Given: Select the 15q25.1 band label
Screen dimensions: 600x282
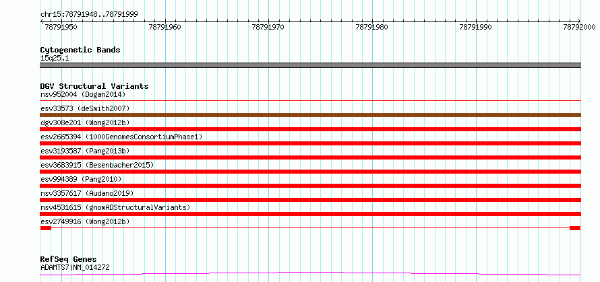Looking at the screenshot, I should point(55,59).
